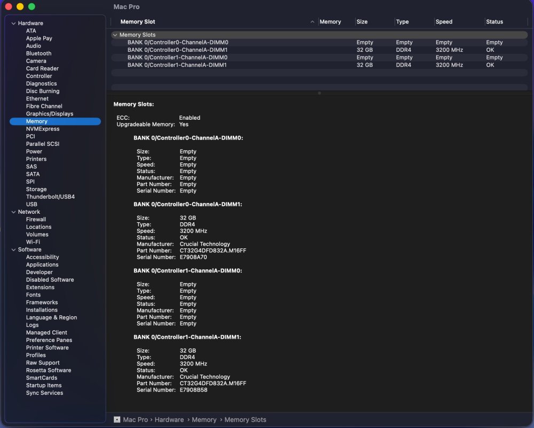Open Firewall under Network

pyautogui.click(x=36, y=220)
